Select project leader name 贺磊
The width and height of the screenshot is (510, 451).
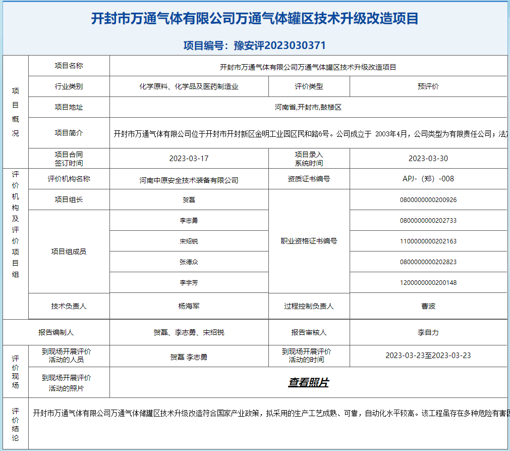point(189,200)
